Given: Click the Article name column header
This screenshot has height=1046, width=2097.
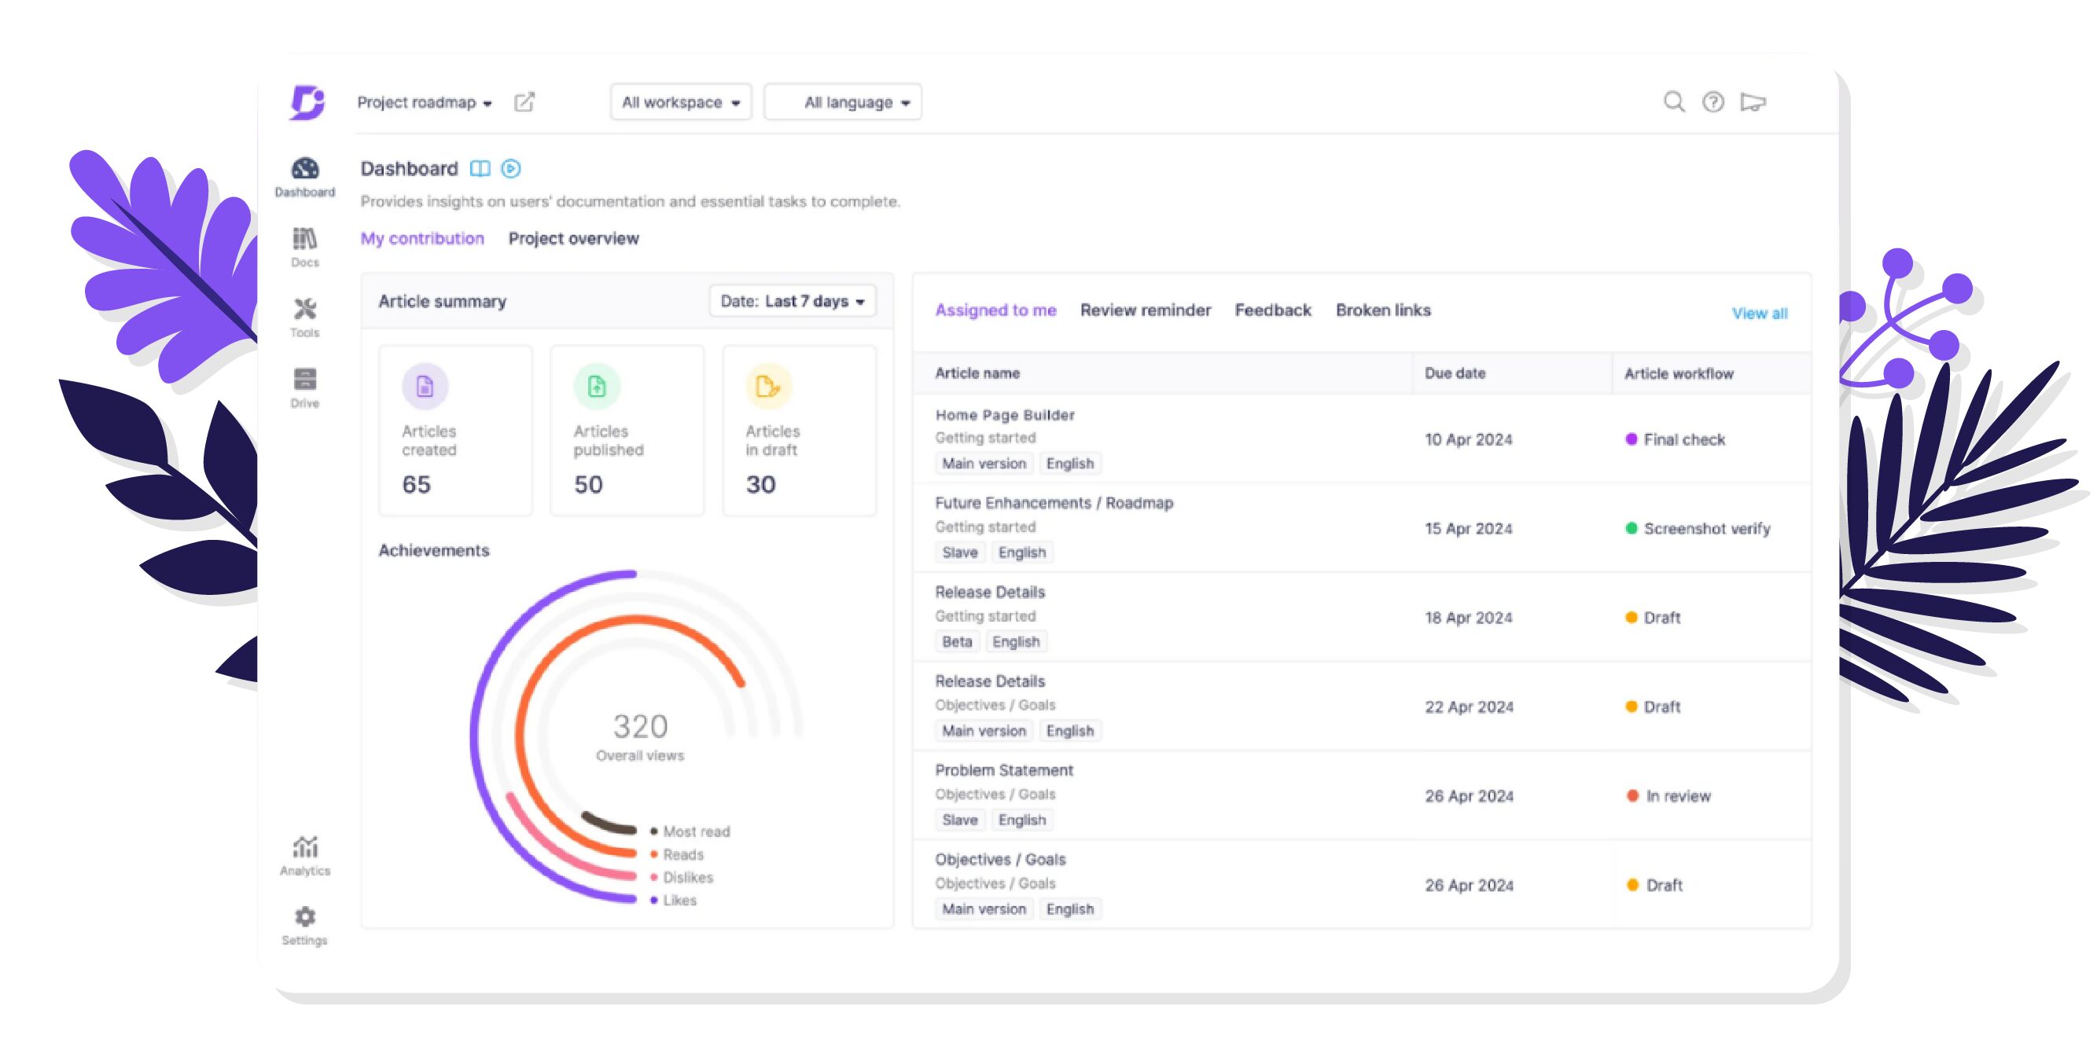Looking at the screenshot, I should click(977, 373).
